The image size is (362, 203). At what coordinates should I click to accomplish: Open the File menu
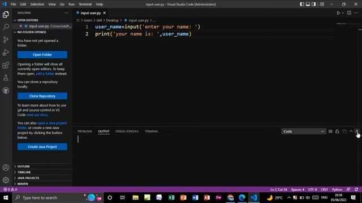(x=14, y=4)
